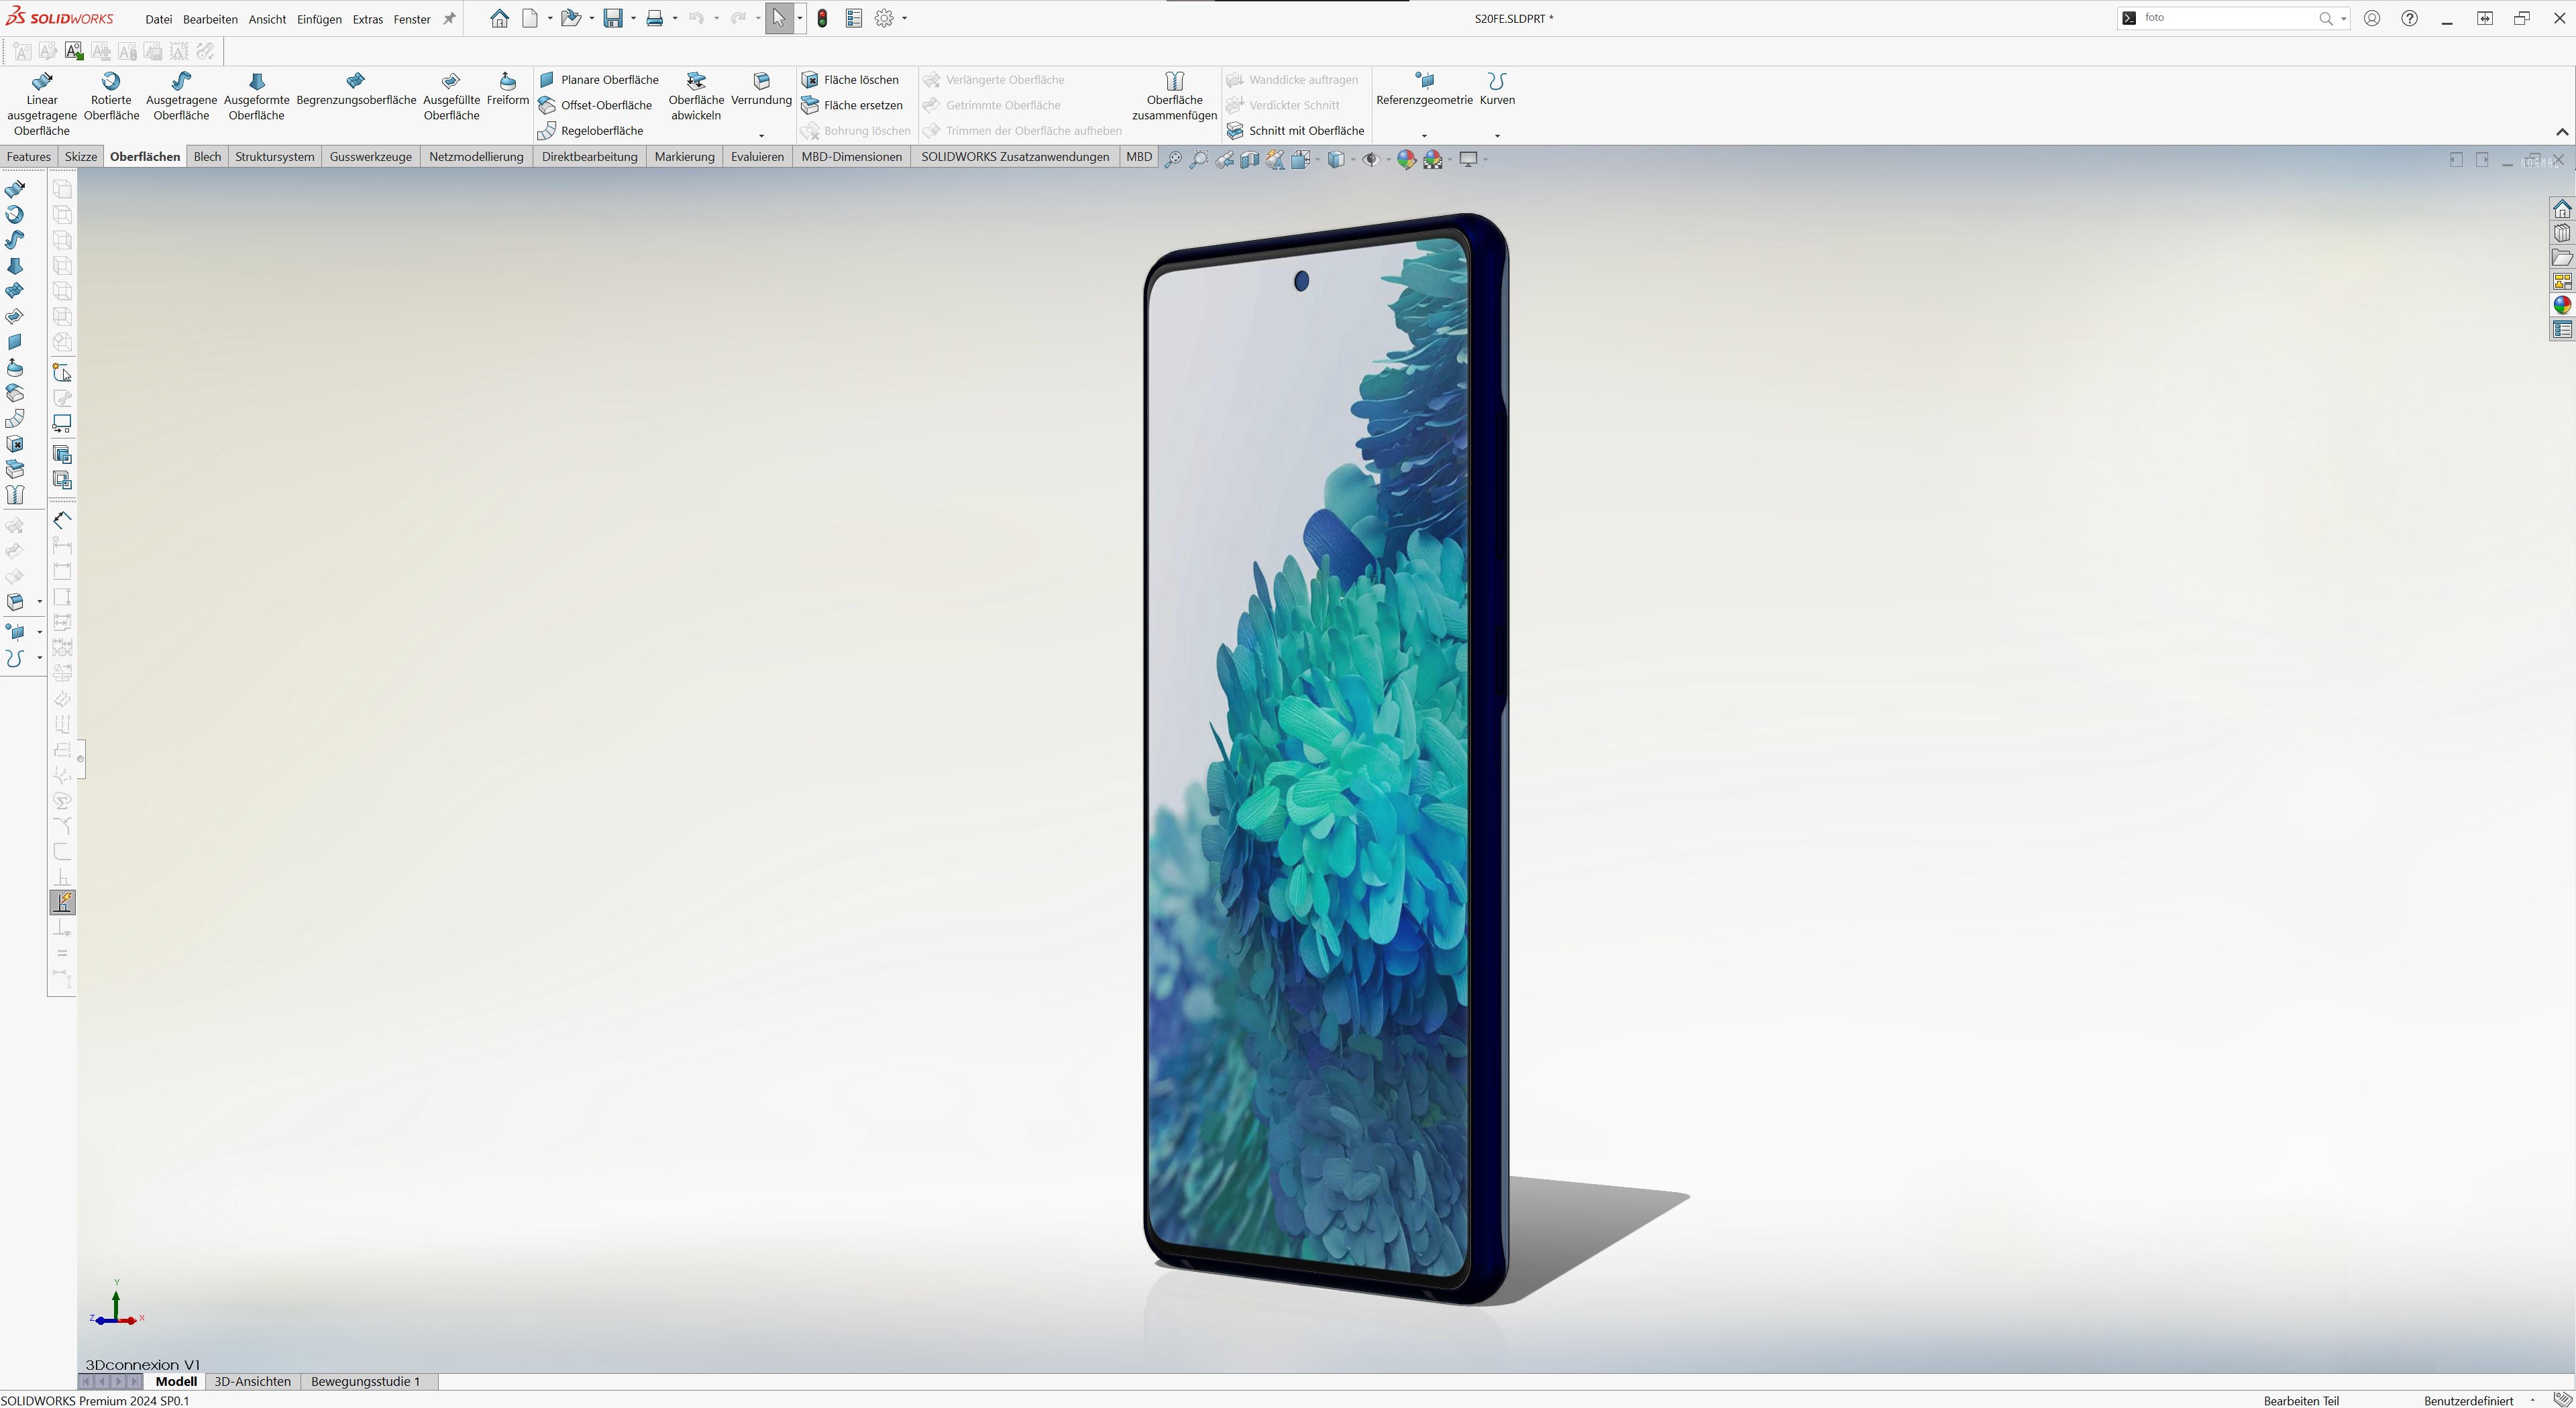Select Offset-Oberfläche command
This screenshot has width=2576, height=1408.
pos(596,105)
